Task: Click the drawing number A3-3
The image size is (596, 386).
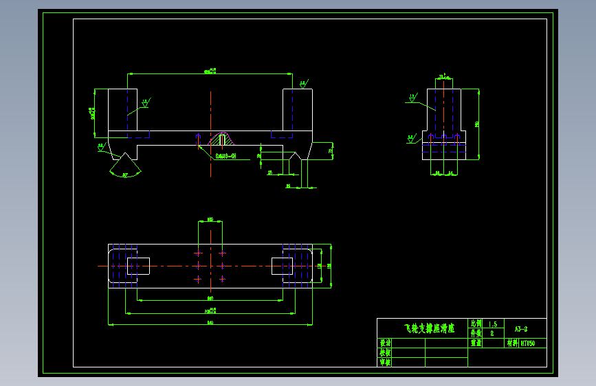Action: click(x=521, y=329)
